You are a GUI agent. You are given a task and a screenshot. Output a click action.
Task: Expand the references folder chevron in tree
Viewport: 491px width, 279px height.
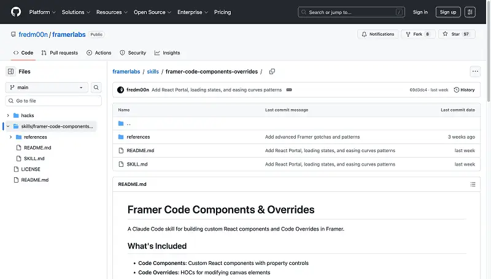(11, 137)
